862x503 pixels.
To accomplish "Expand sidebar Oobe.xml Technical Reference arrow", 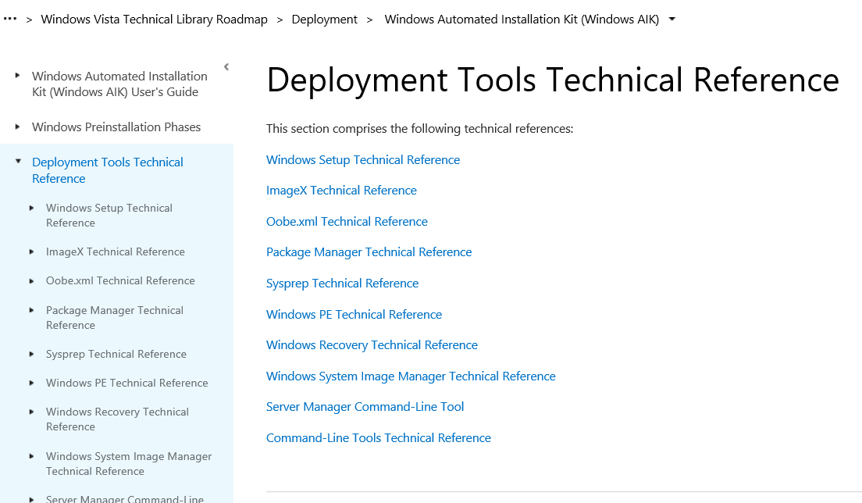I will tap(31, 281).
